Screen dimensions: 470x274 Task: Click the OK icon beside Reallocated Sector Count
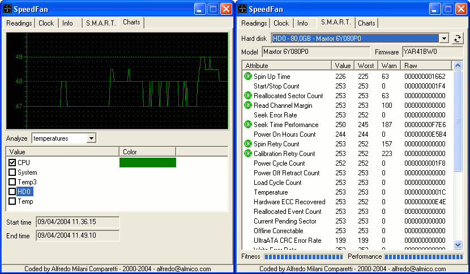(x=247, y=95)
